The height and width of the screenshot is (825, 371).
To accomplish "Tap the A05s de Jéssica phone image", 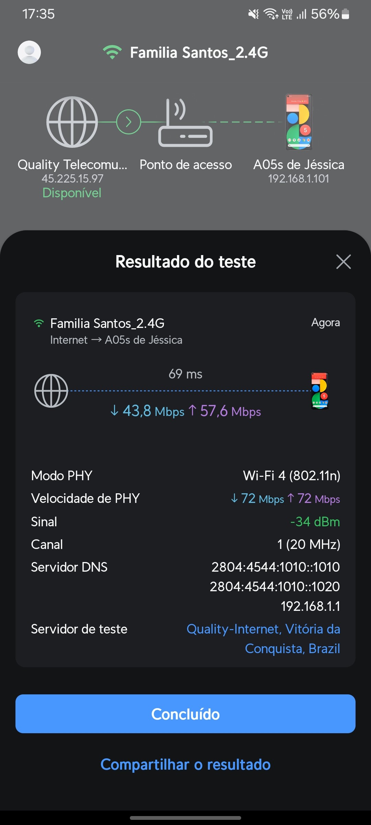I will (x=299, y=122).
